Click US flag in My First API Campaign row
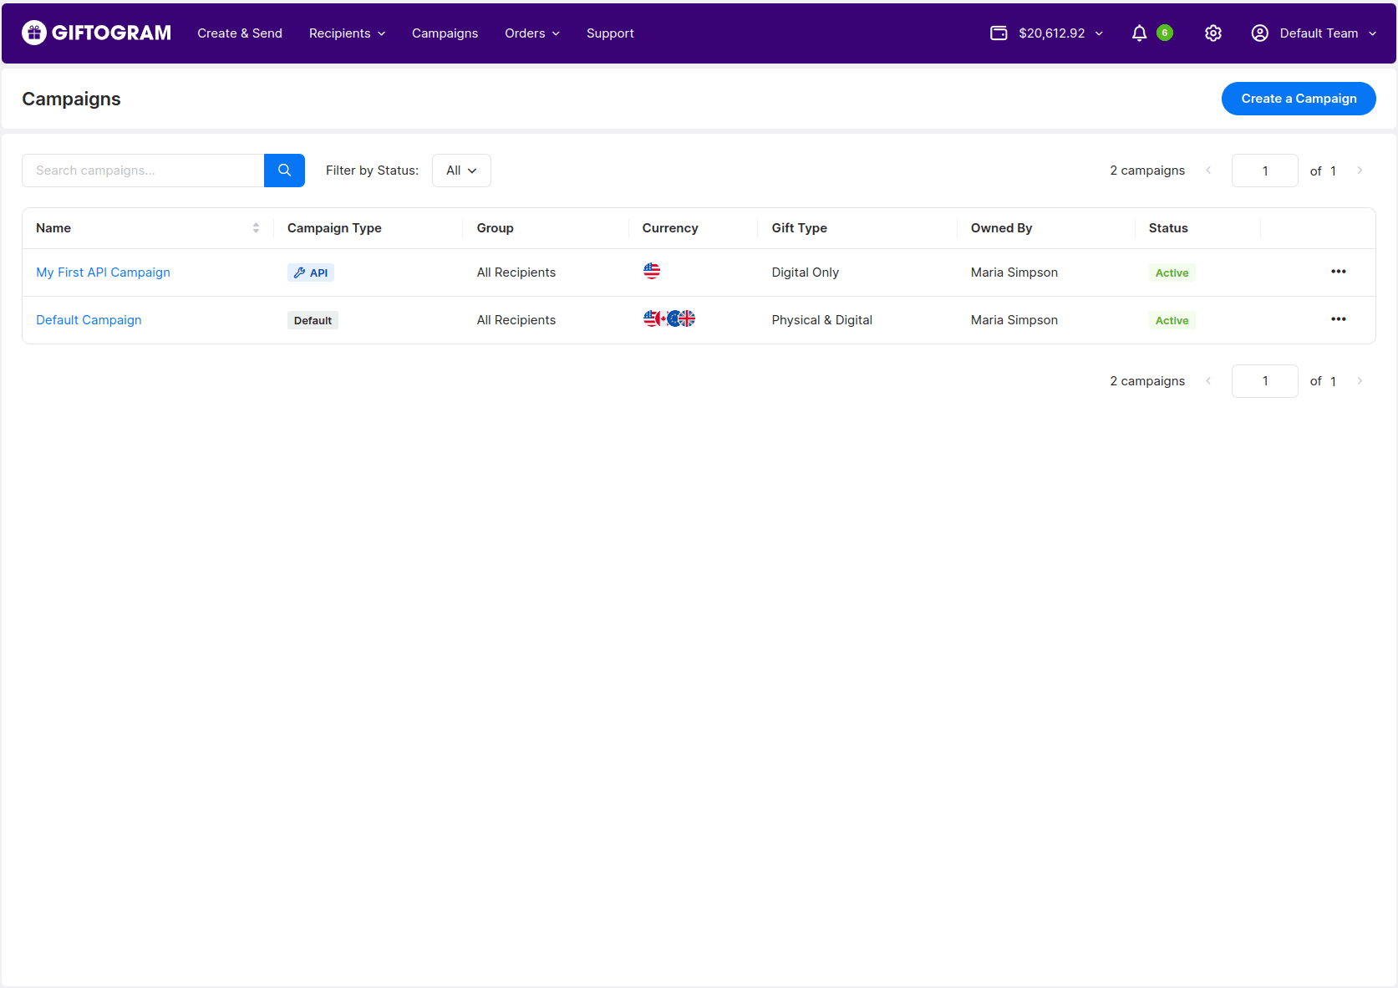The image size is (1398, 988). (652, 271)
